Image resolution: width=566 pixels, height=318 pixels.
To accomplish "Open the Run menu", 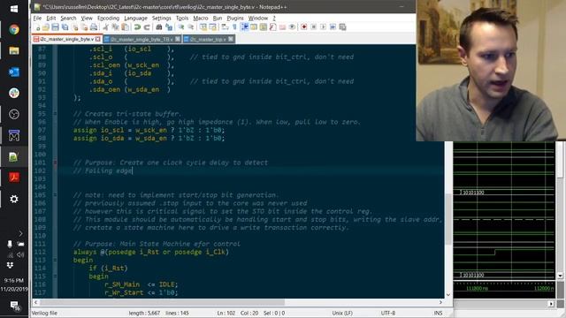I will click(218, 18).
